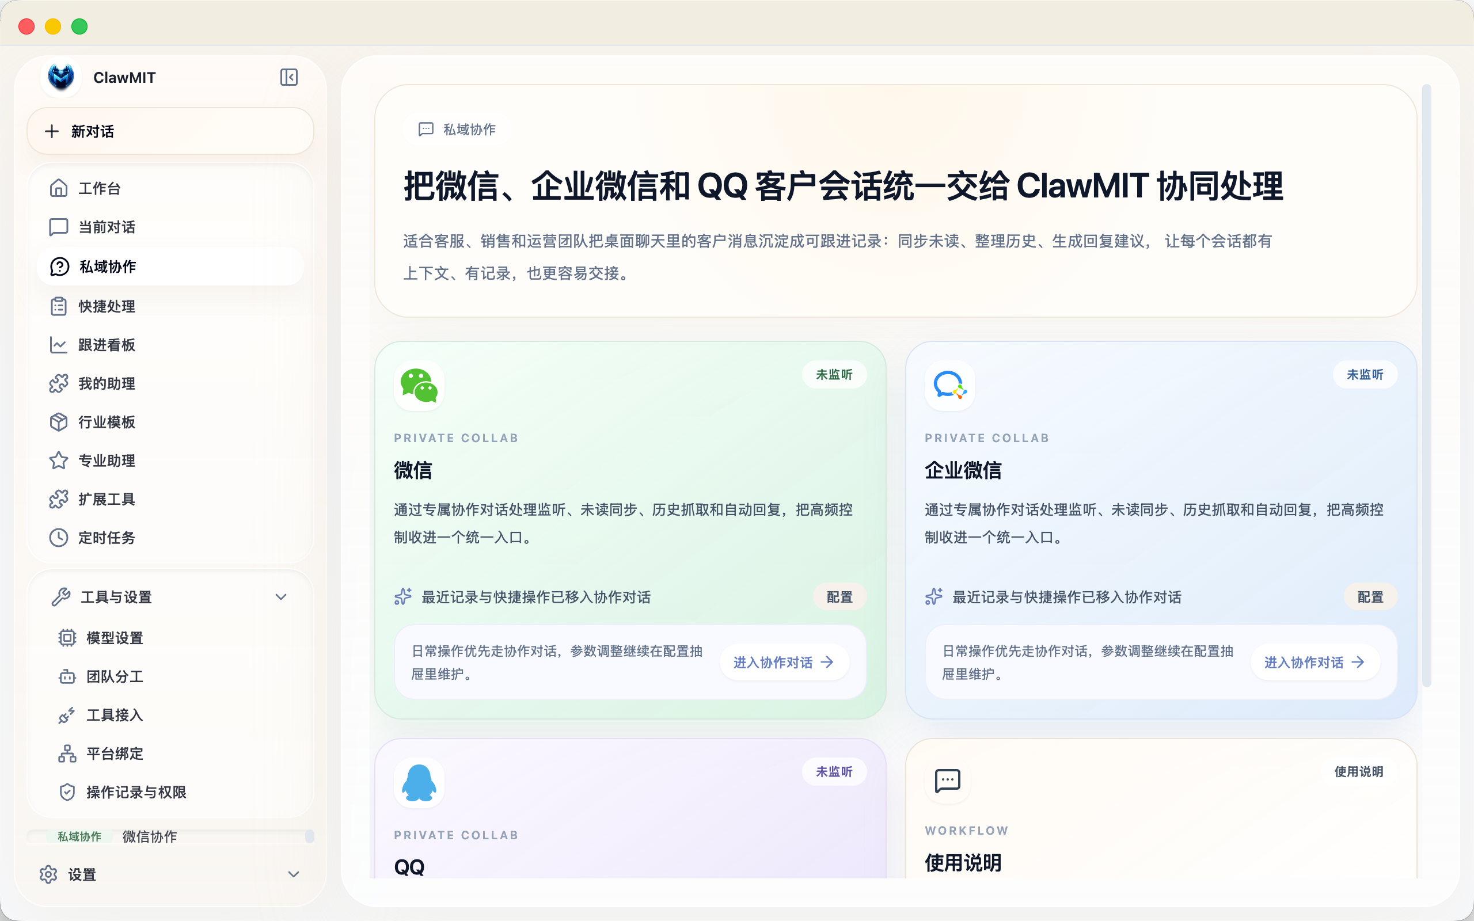The width and height of the screenshot is (1474, 921).
Task: Click 进入协作对话 on 企业微信 card
Action: 1315,662
